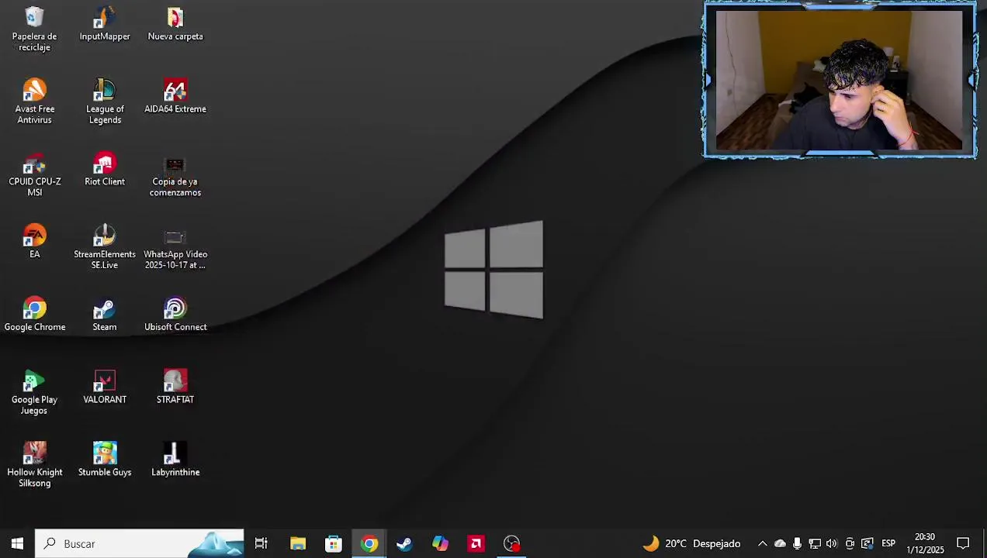Select the Stumble Guys desktop shortcut
987x558 pixels.
tap(105, 459)
